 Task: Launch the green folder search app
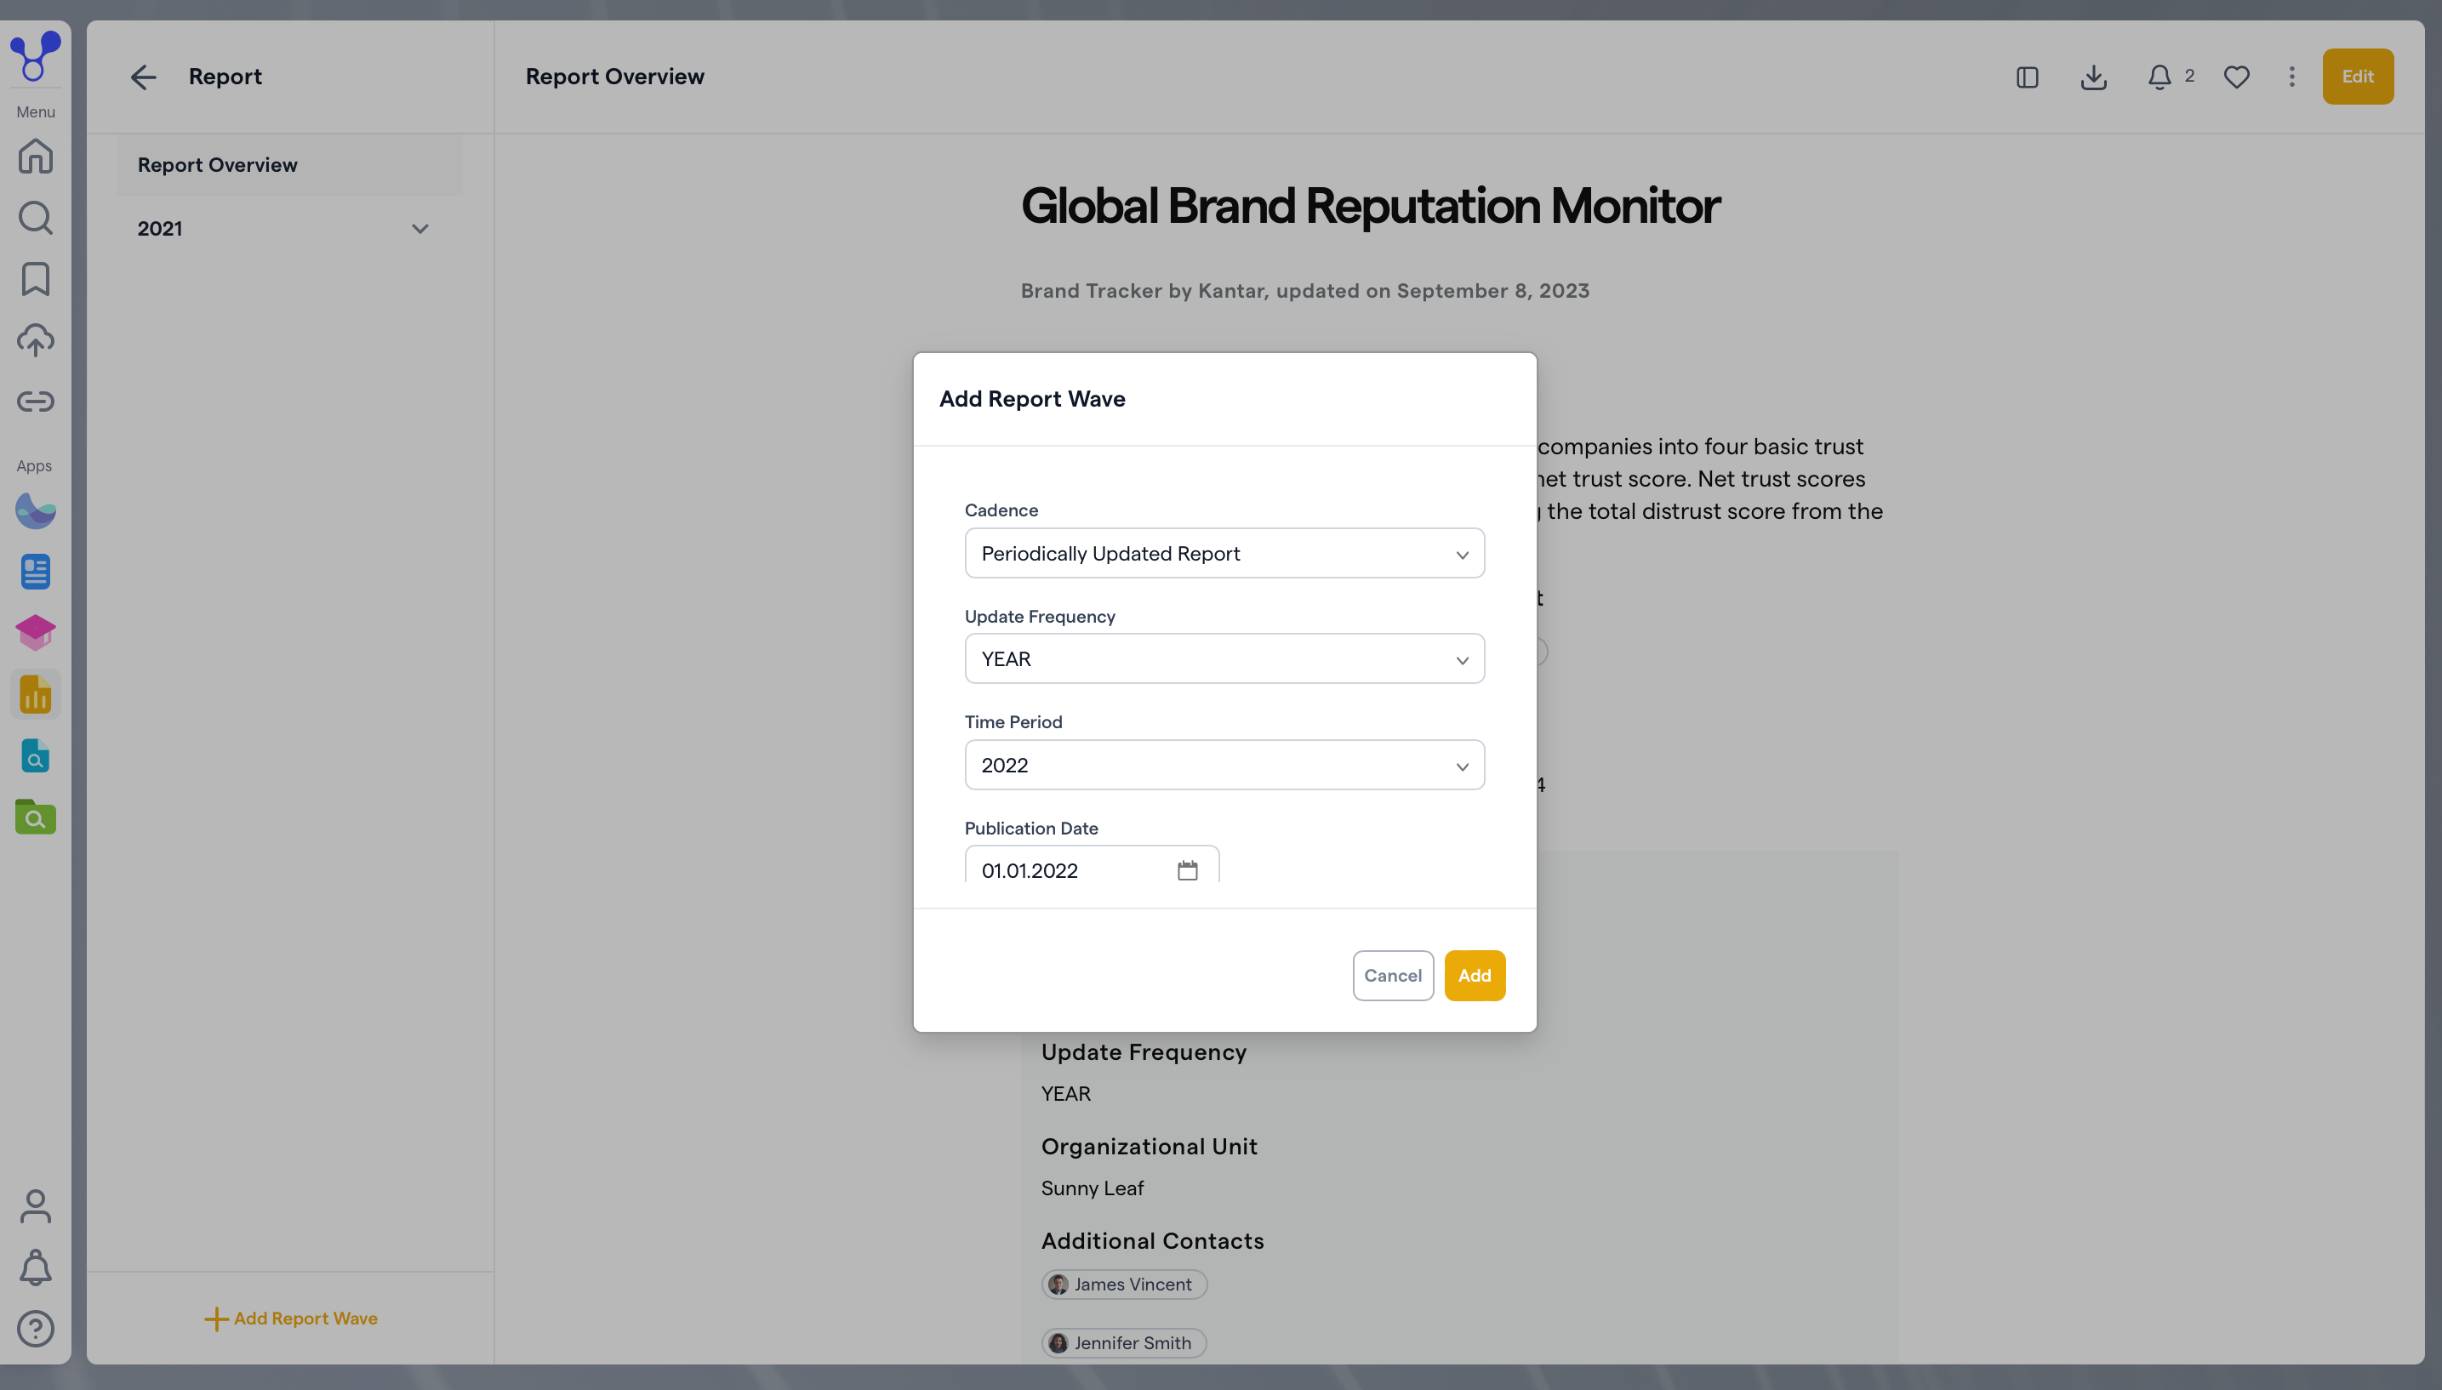36,817
